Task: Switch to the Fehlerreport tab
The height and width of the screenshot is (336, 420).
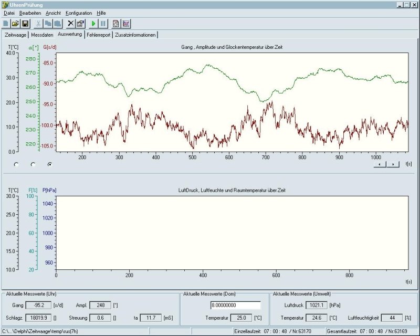Action: 99,35
